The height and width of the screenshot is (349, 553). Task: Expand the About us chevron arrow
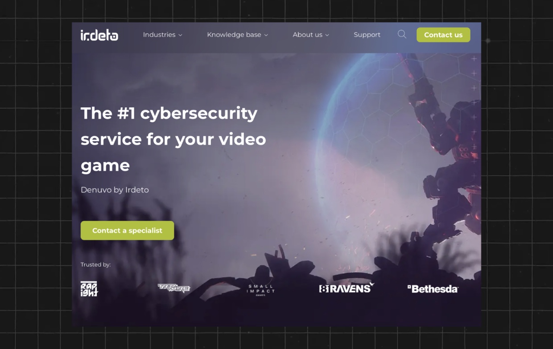click(327, 35)
